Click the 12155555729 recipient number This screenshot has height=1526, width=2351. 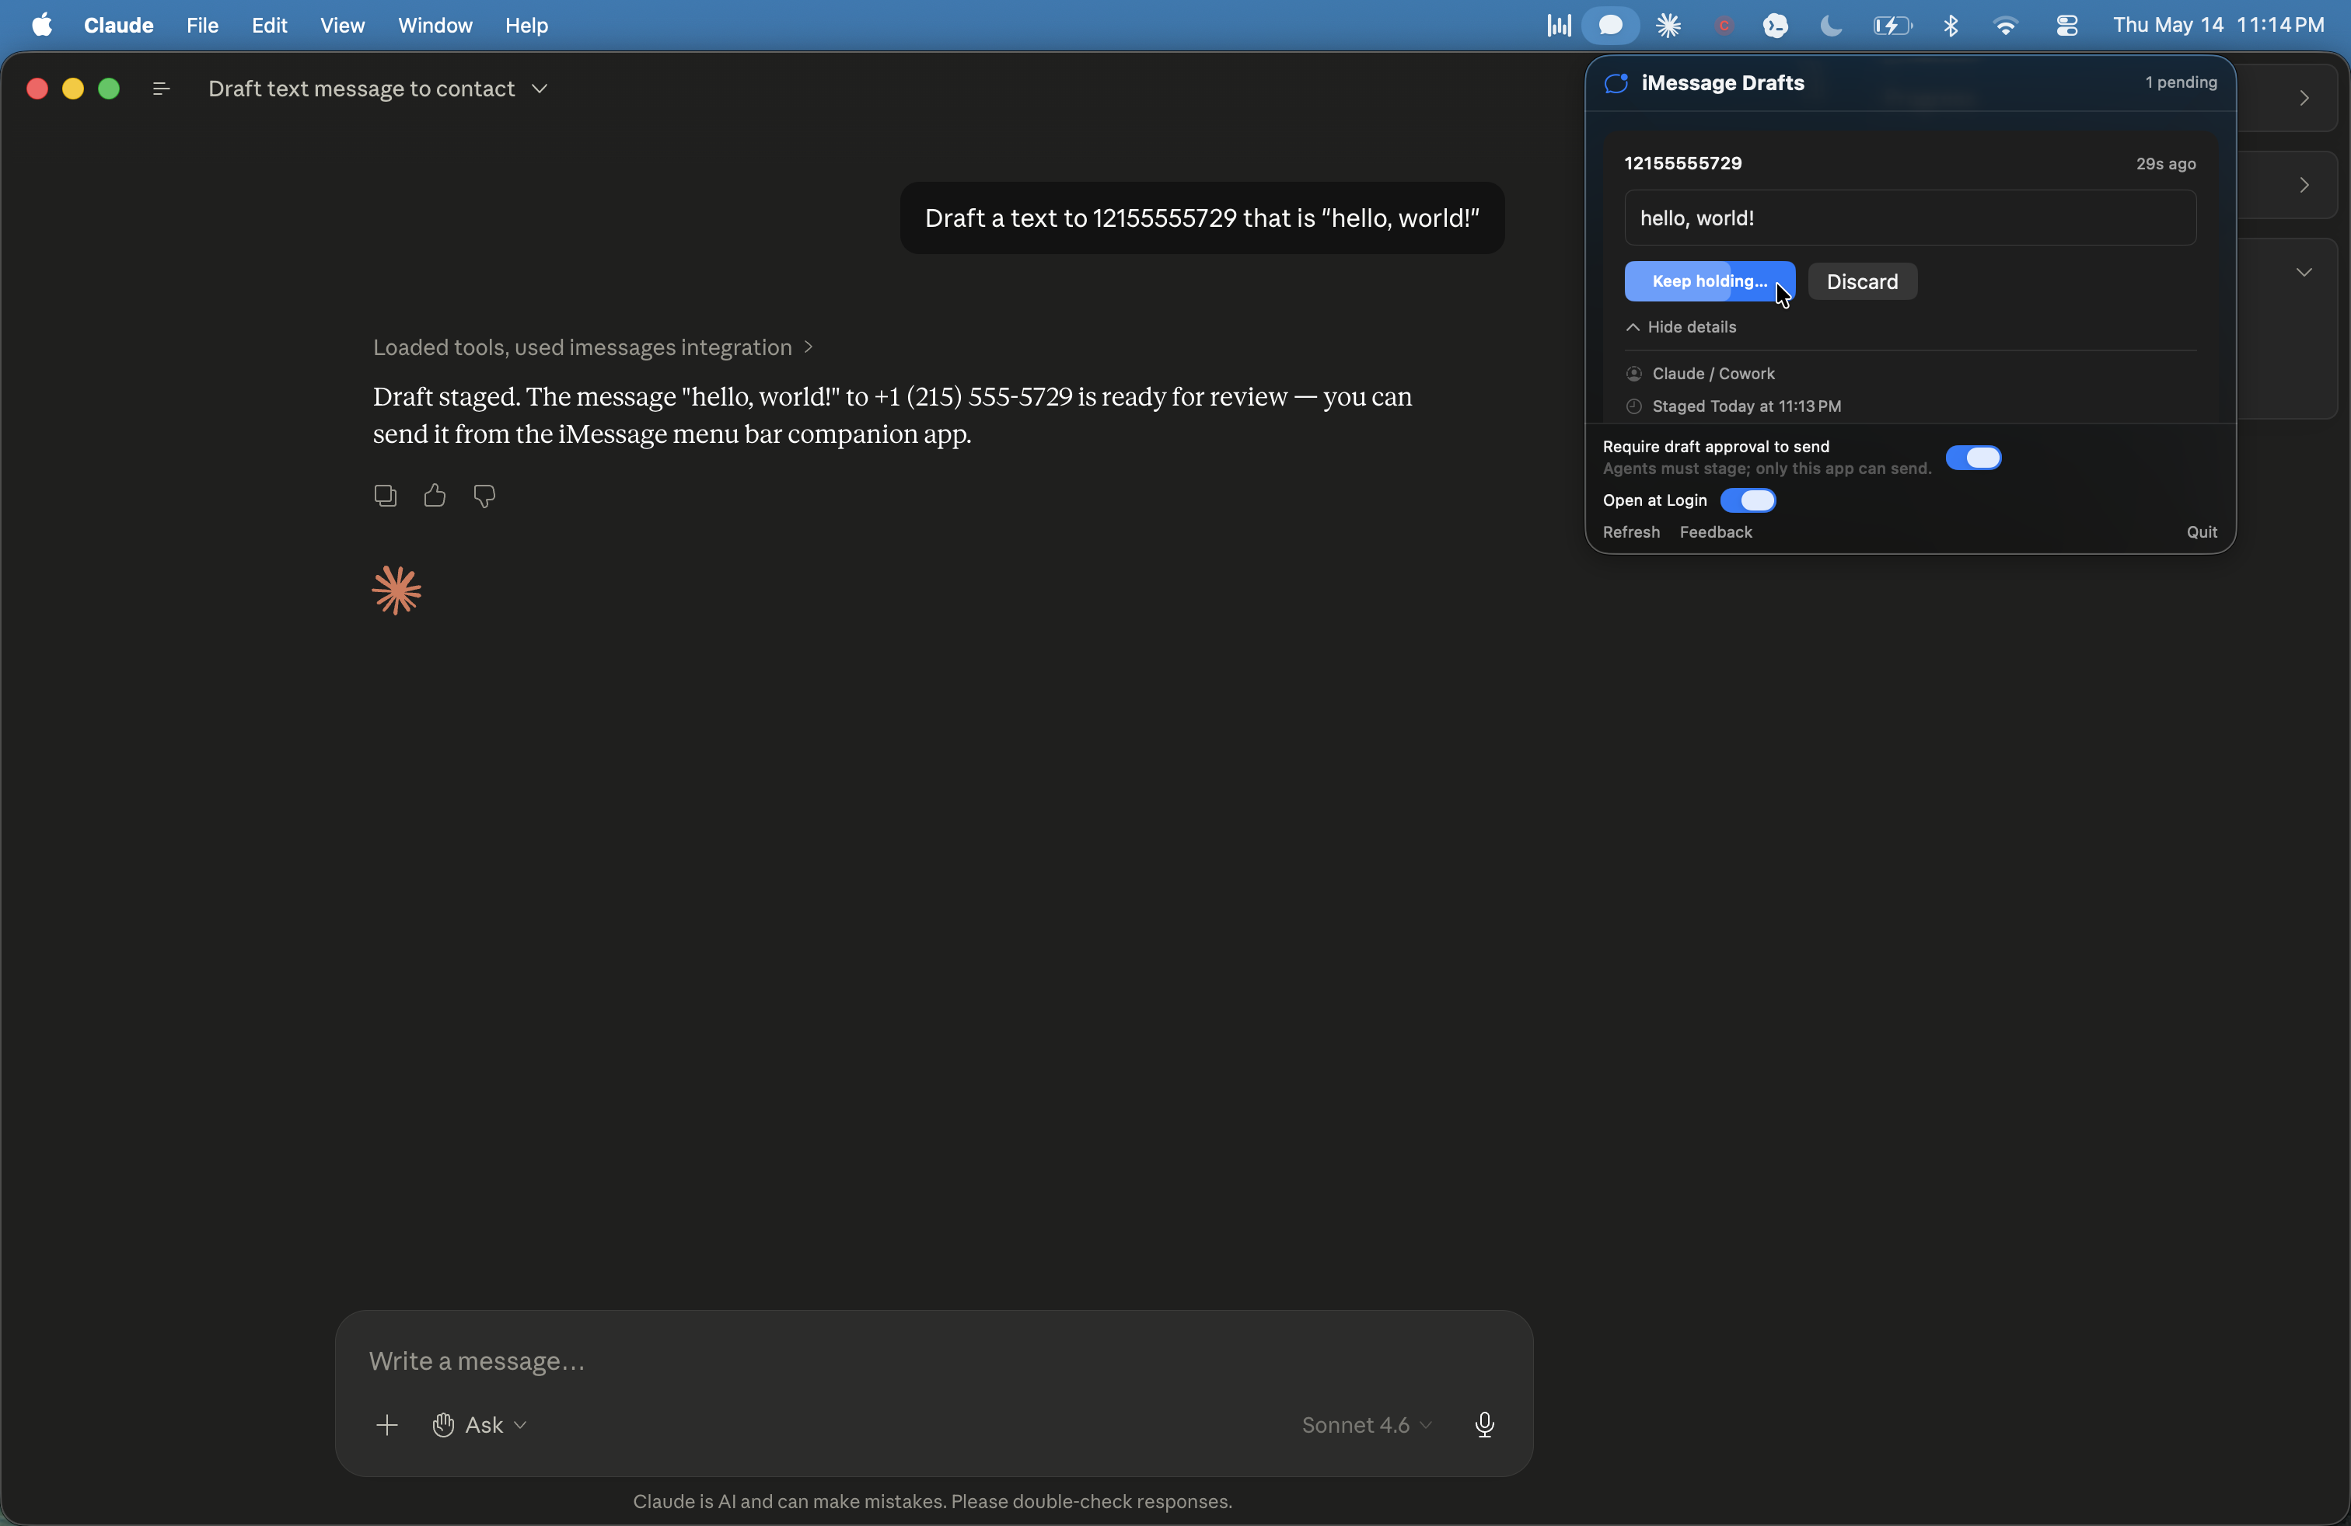click(x=1683, y=163)
